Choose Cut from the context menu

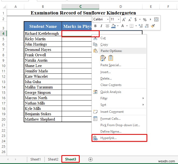[119, 38]
